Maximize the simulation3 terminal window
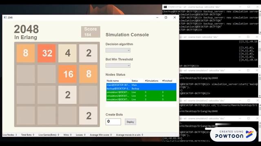This screenshot has width=261, height=146. click(x=248, y=118)
